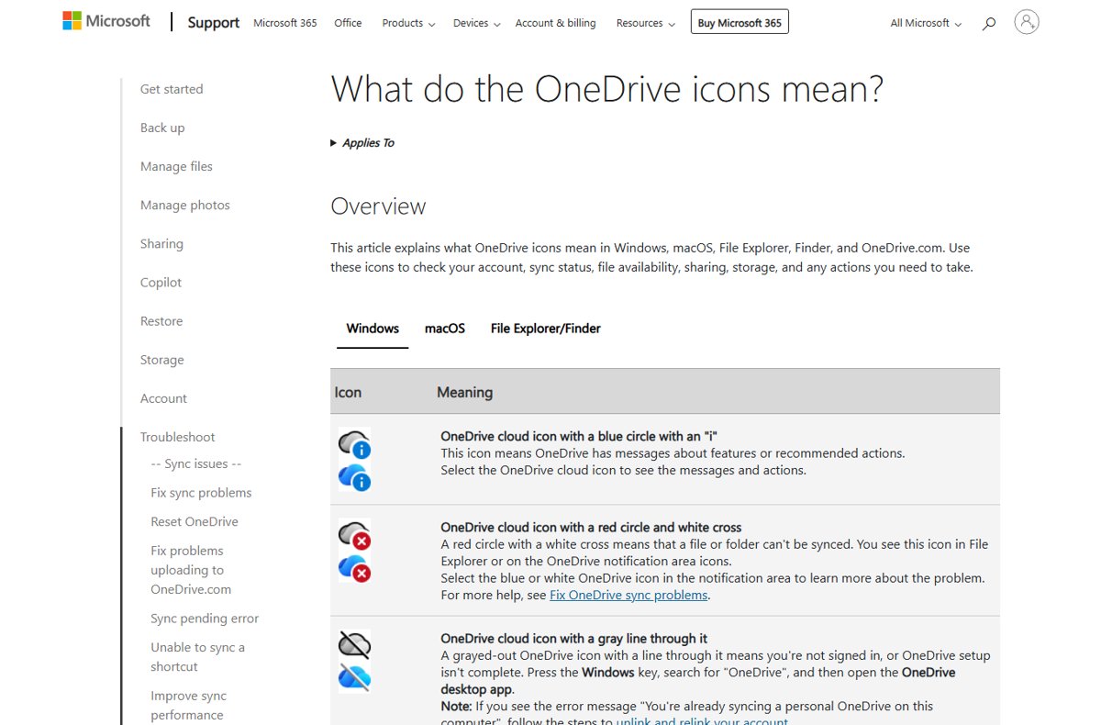The height and width of the screenshot is (725, 1101).
Task: Open Office in top navigation
Action: (348, 23)
